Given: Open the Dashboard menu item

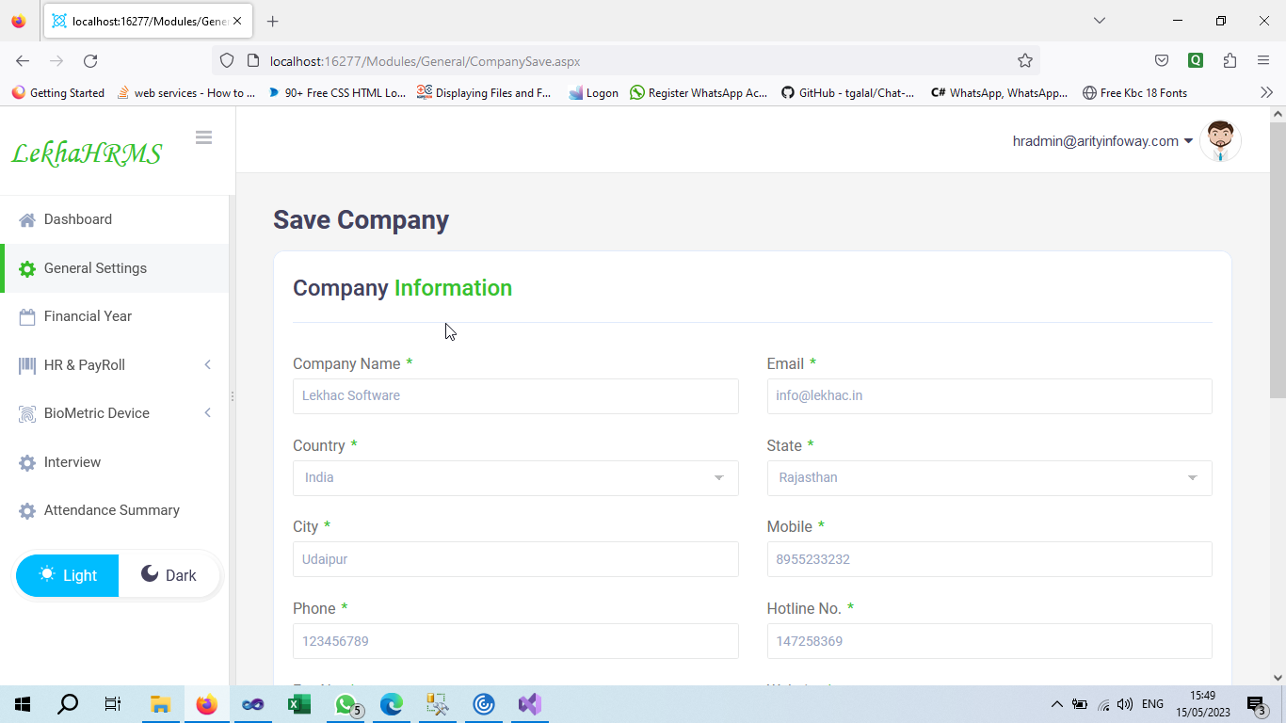Looking at the screenshot, I should (114, 219).
